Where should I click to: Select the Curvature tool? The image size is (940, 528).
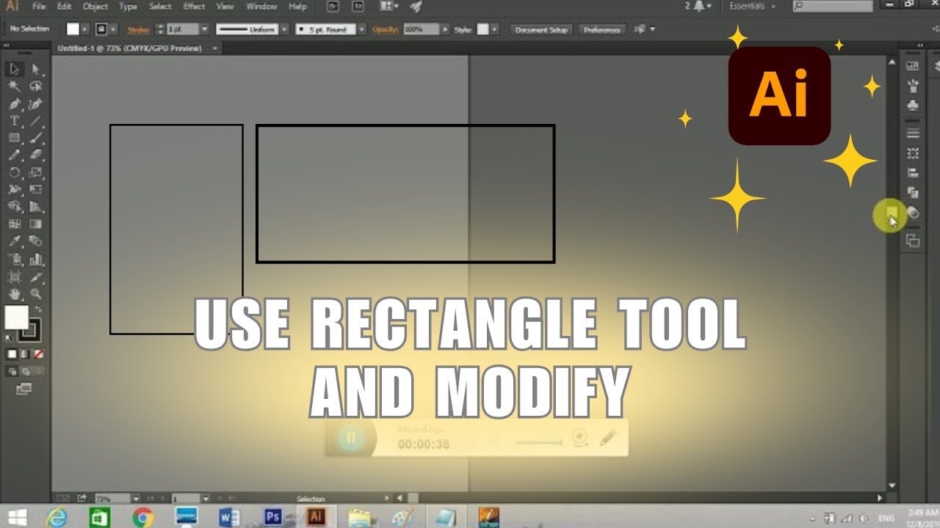click(x=36, y=104)
